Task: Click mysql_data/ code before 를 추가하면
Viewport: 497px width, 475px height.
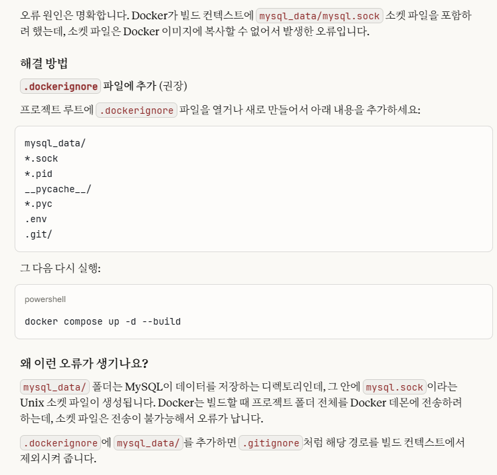Action: click(148, 443)
